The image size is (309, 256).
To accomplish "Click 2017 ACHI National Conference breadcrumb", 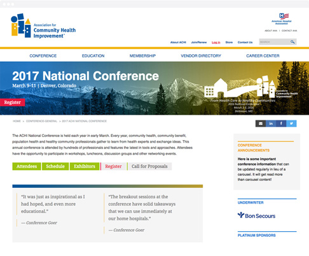I will coord(85,121).
